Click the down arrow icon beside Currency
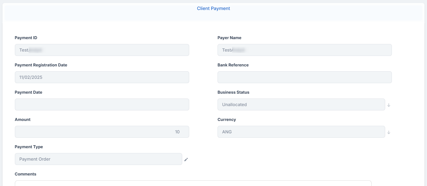This screenshot has height=186, width=427. point(389,132)
